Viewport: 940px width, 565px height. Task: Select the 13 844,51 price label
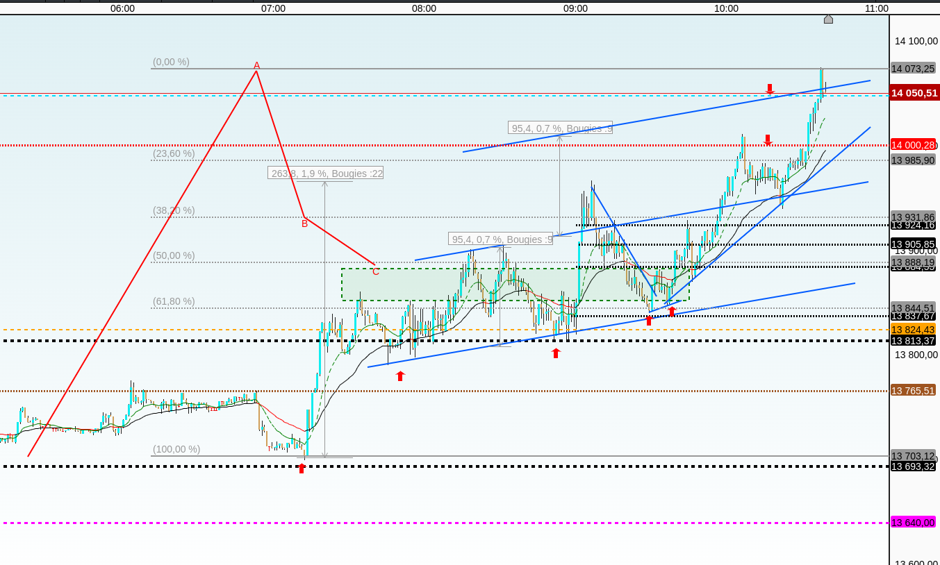pyautogui.click(x=913, y=307)
